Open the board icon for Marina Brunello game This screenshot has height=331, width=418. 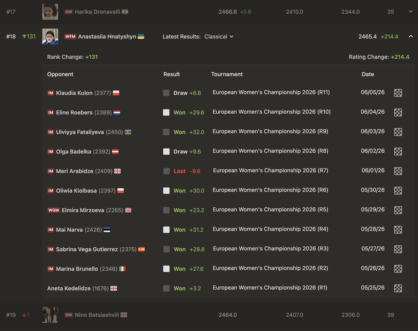pos(398,269)
